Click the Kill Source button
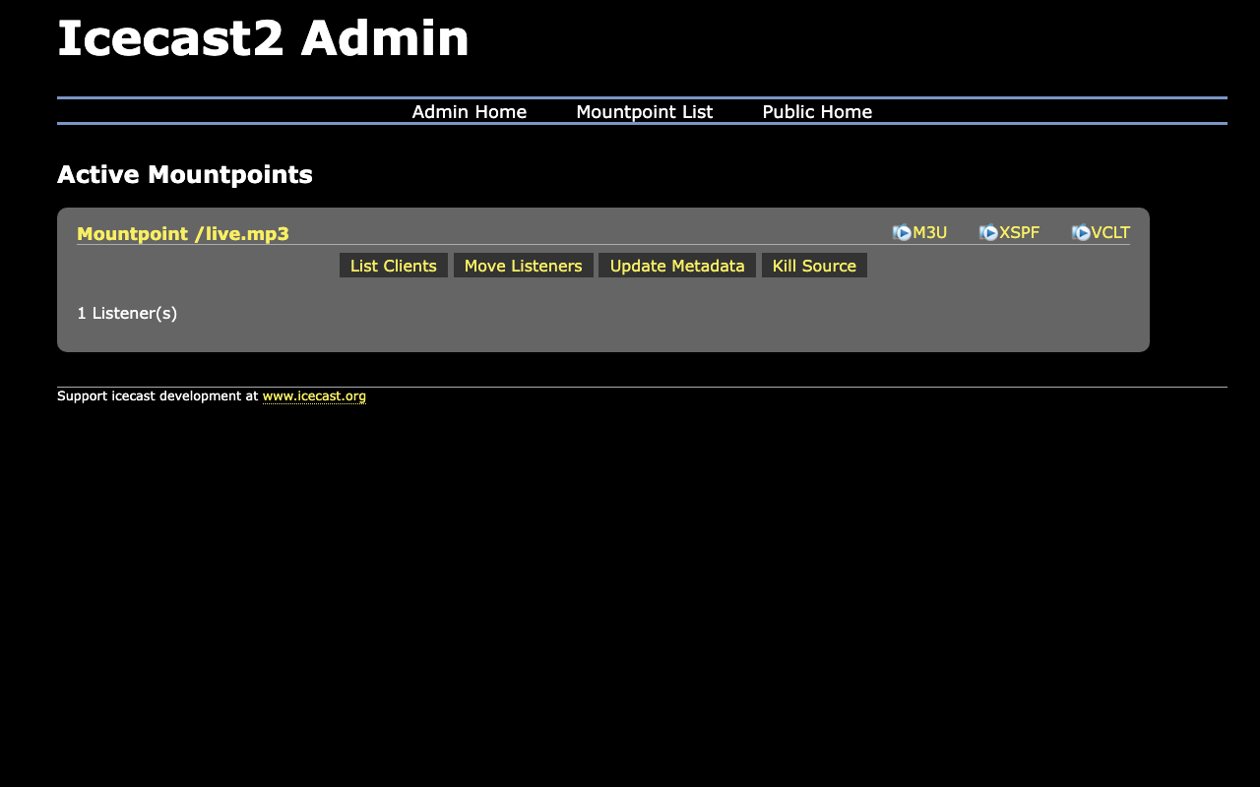 814,266
